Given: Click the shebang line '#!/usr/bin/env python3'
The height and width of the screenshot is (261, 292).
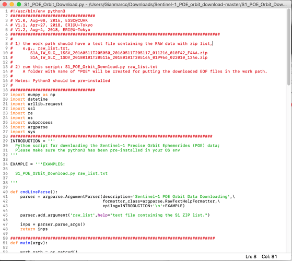Looking at the screenshot, I should coord(38,11).
